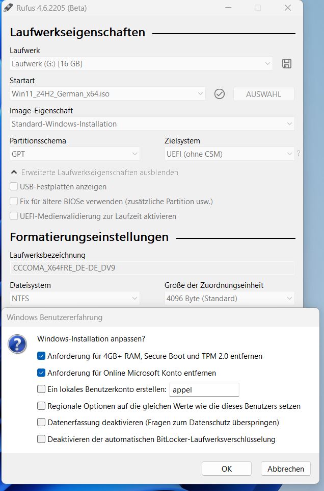
Task: Click the Zielsystem help question mark
Action: click(x=299, y=154)
